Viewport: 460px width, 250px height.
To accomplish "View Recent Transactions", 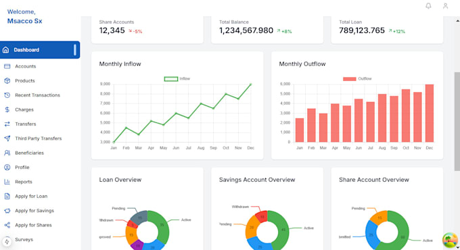I will click(38, 95).
